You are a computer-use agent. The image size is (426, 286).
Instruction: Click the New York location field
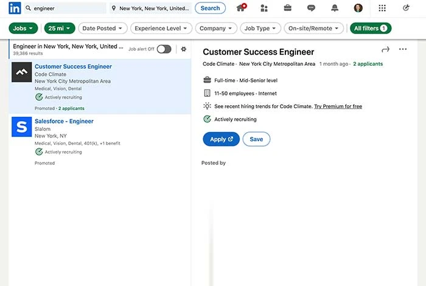[x=151, y=8]
